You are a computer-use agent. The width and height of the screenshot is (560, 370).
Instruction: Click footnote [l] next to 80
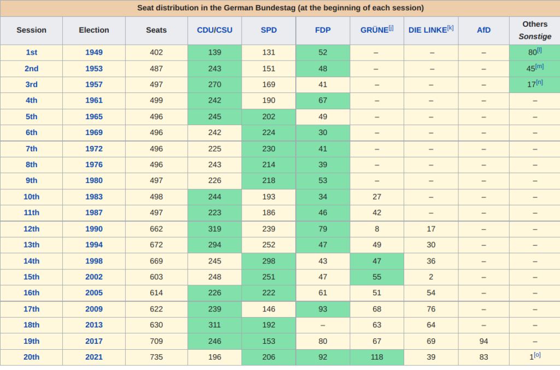tap(539, 50)
